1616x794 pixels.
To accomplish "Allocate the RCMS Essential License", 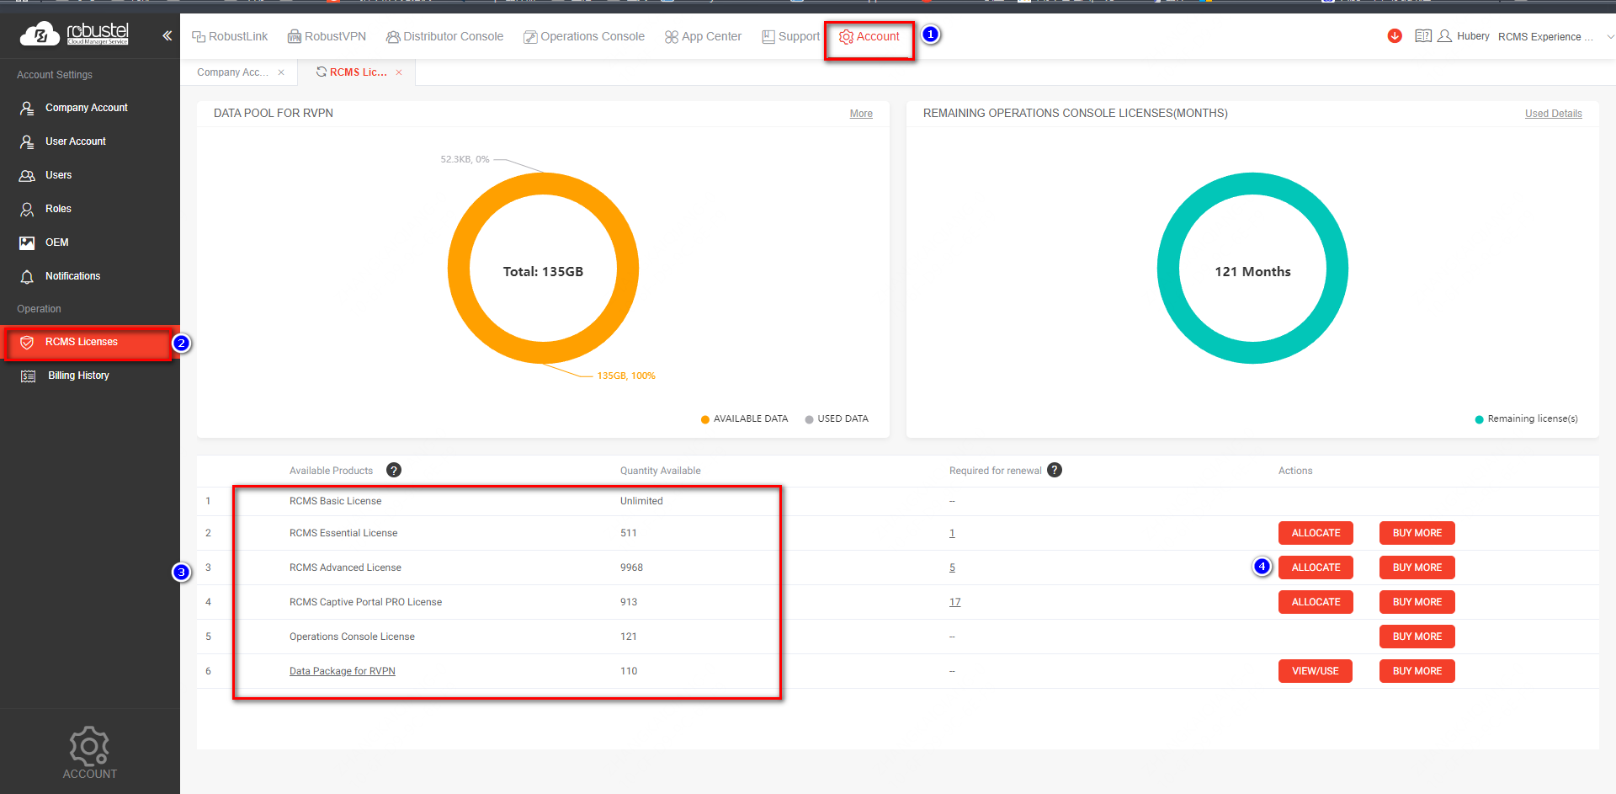I will click(1315, 533).
